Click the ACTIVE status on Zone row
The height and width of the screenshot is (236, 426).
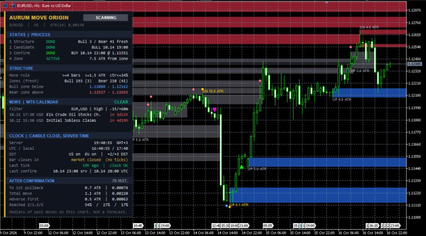point(53,59)
